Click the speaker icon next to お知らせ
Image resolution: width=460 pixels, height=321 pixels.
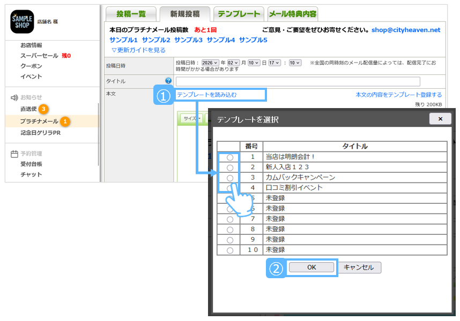pos(14,97)
